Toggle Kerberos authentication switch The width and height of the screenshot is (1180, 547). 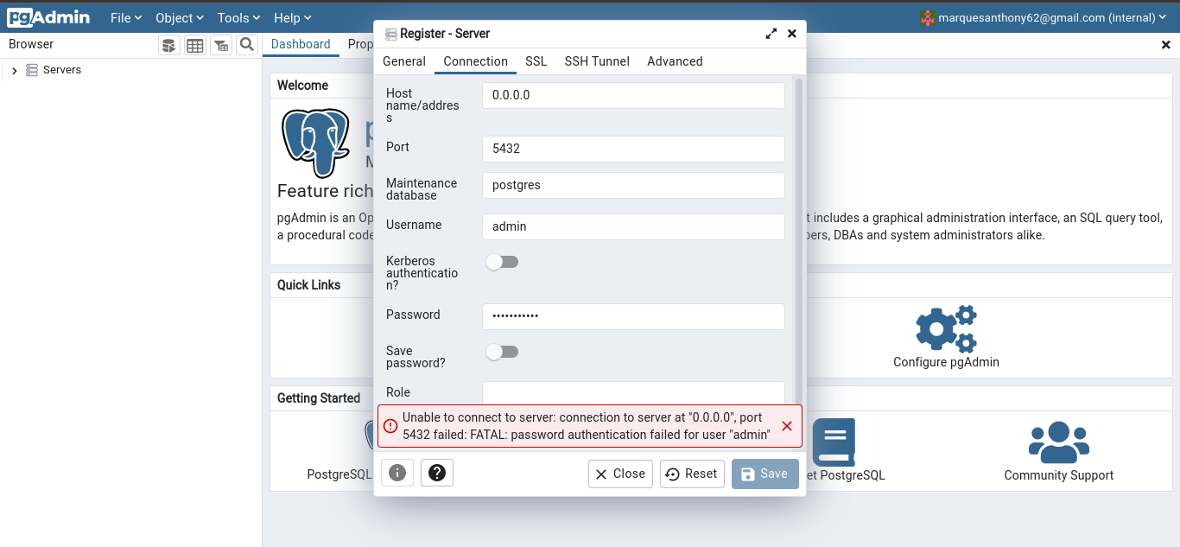(502, 262)
